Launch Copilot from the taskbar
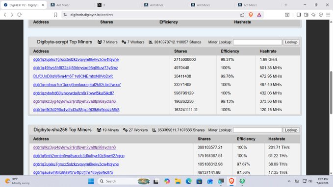Image resolution: width=333 pixels, height=187 pixels. (x=167, y=181)
